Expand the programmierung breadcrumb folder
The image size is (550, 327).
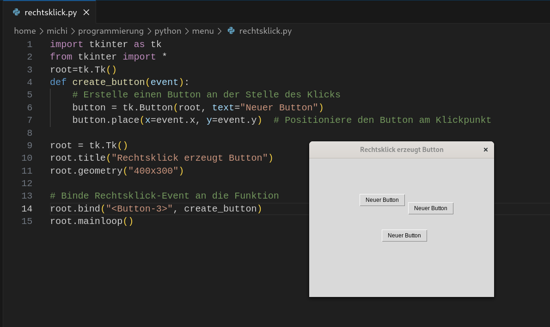click(x=111, y=31)
